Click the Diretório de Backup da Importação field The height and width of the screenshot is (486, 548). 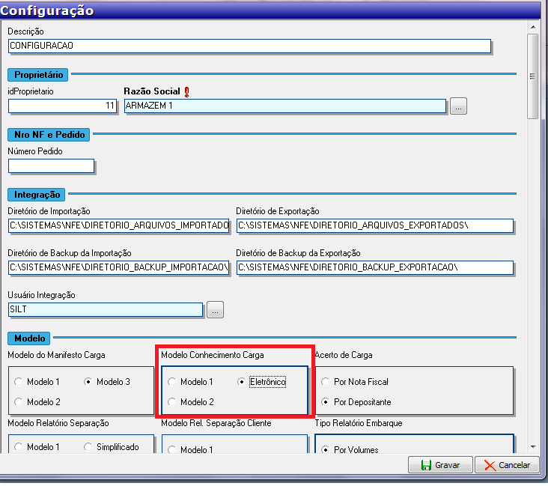[x=118, y=267]
